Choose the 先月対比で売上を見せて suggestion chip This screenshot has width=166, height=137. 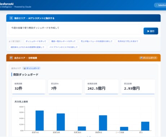(x=128, y=41)
